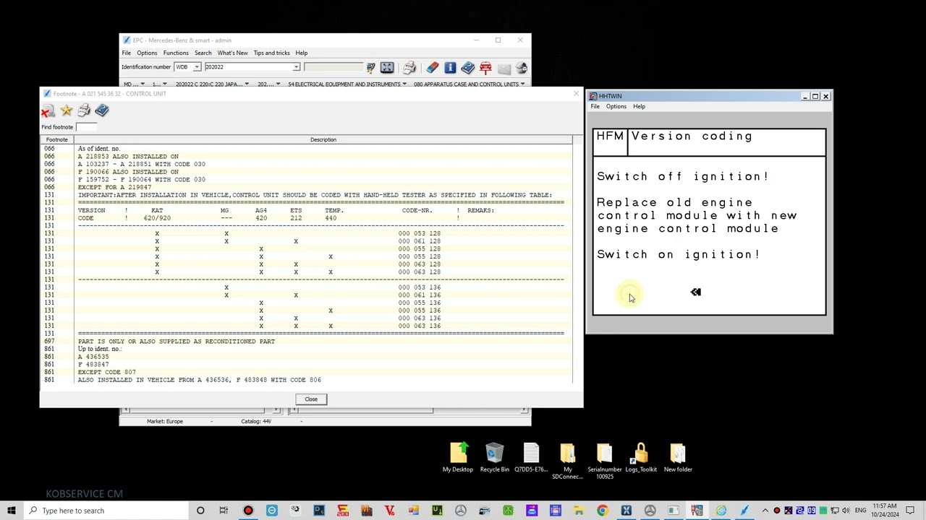The height and width of the screenshot is (520, 926).
Task: Click the back arrow on HHTWIN screen
Action: point(695,292)
